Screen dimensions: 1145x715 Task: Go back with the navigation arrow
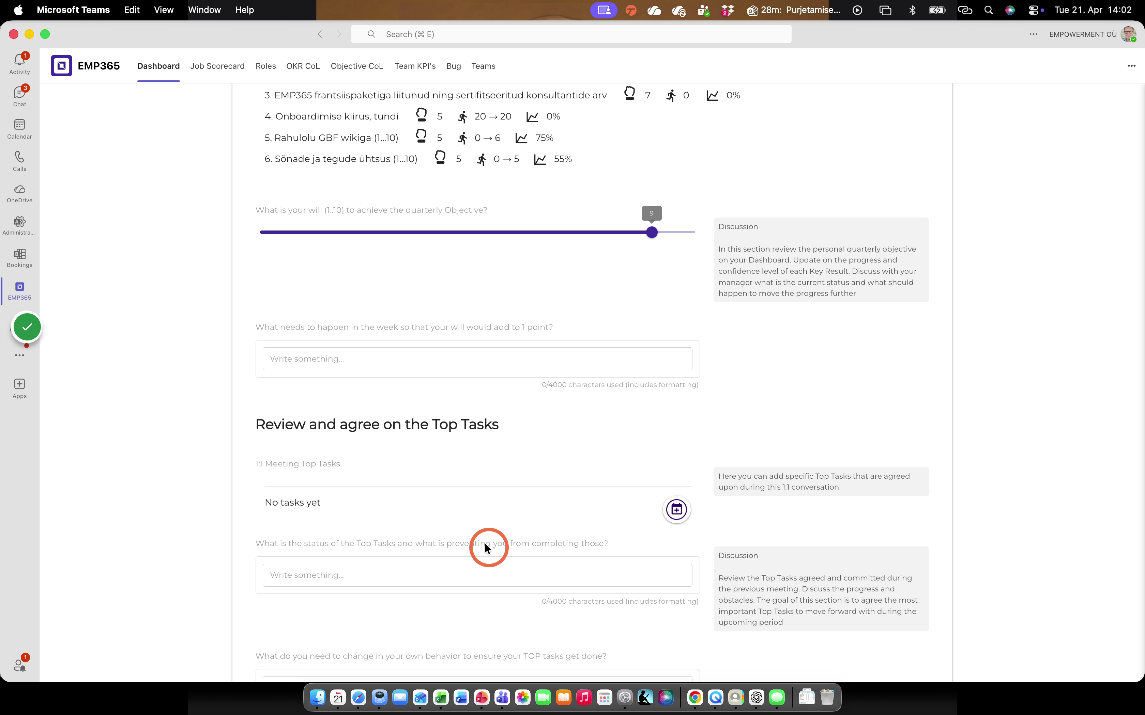[x=320, y=34]
